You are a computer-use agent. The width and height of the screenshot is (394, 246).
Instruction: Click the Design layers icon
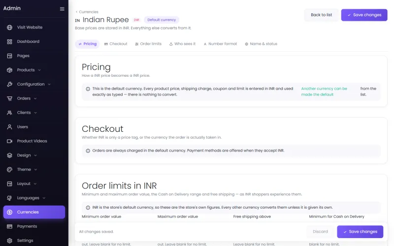coord(9,155)
